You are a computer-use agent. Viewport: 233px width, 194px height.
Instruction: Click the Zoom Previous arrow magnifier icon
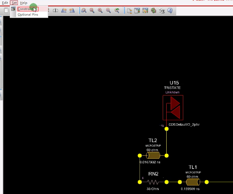(x=117, y=11)
